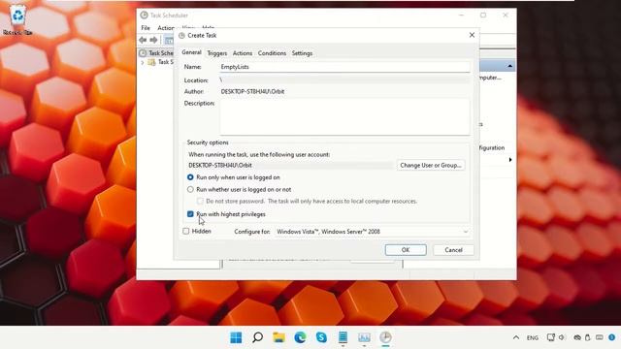Click the Forward arrow in Task Scheduler toolbar
The height and width of the screenshot is (349, 621).
pyautogui.click(x=153, y=40)
